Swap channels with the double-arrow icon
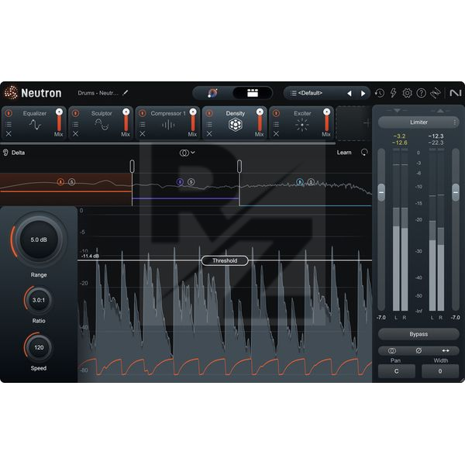This screenshot has width=465, height=465. [x=446, y=351]
